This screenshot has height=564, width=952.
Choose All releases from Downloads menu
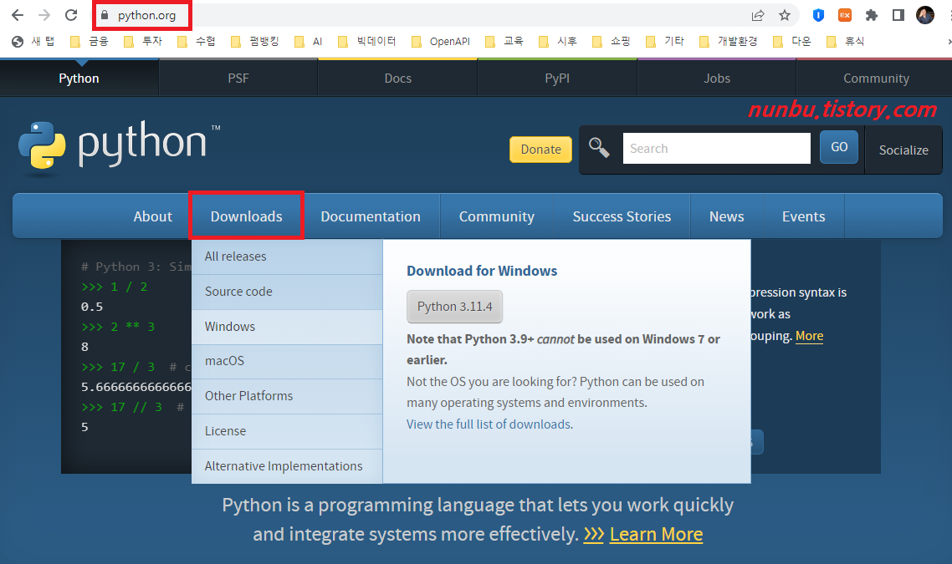pyautogui.click(x=287, y=257)
